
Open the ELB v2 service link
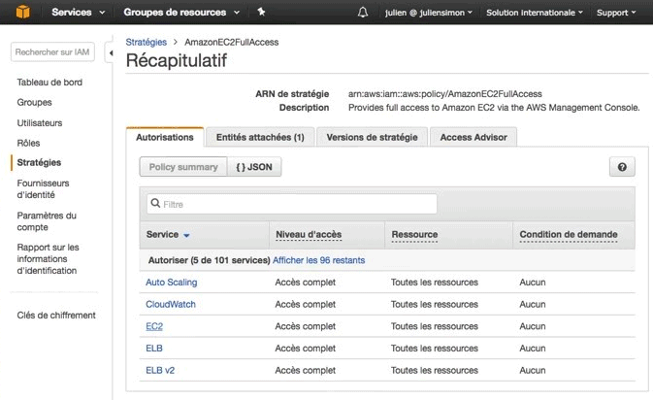160,370
